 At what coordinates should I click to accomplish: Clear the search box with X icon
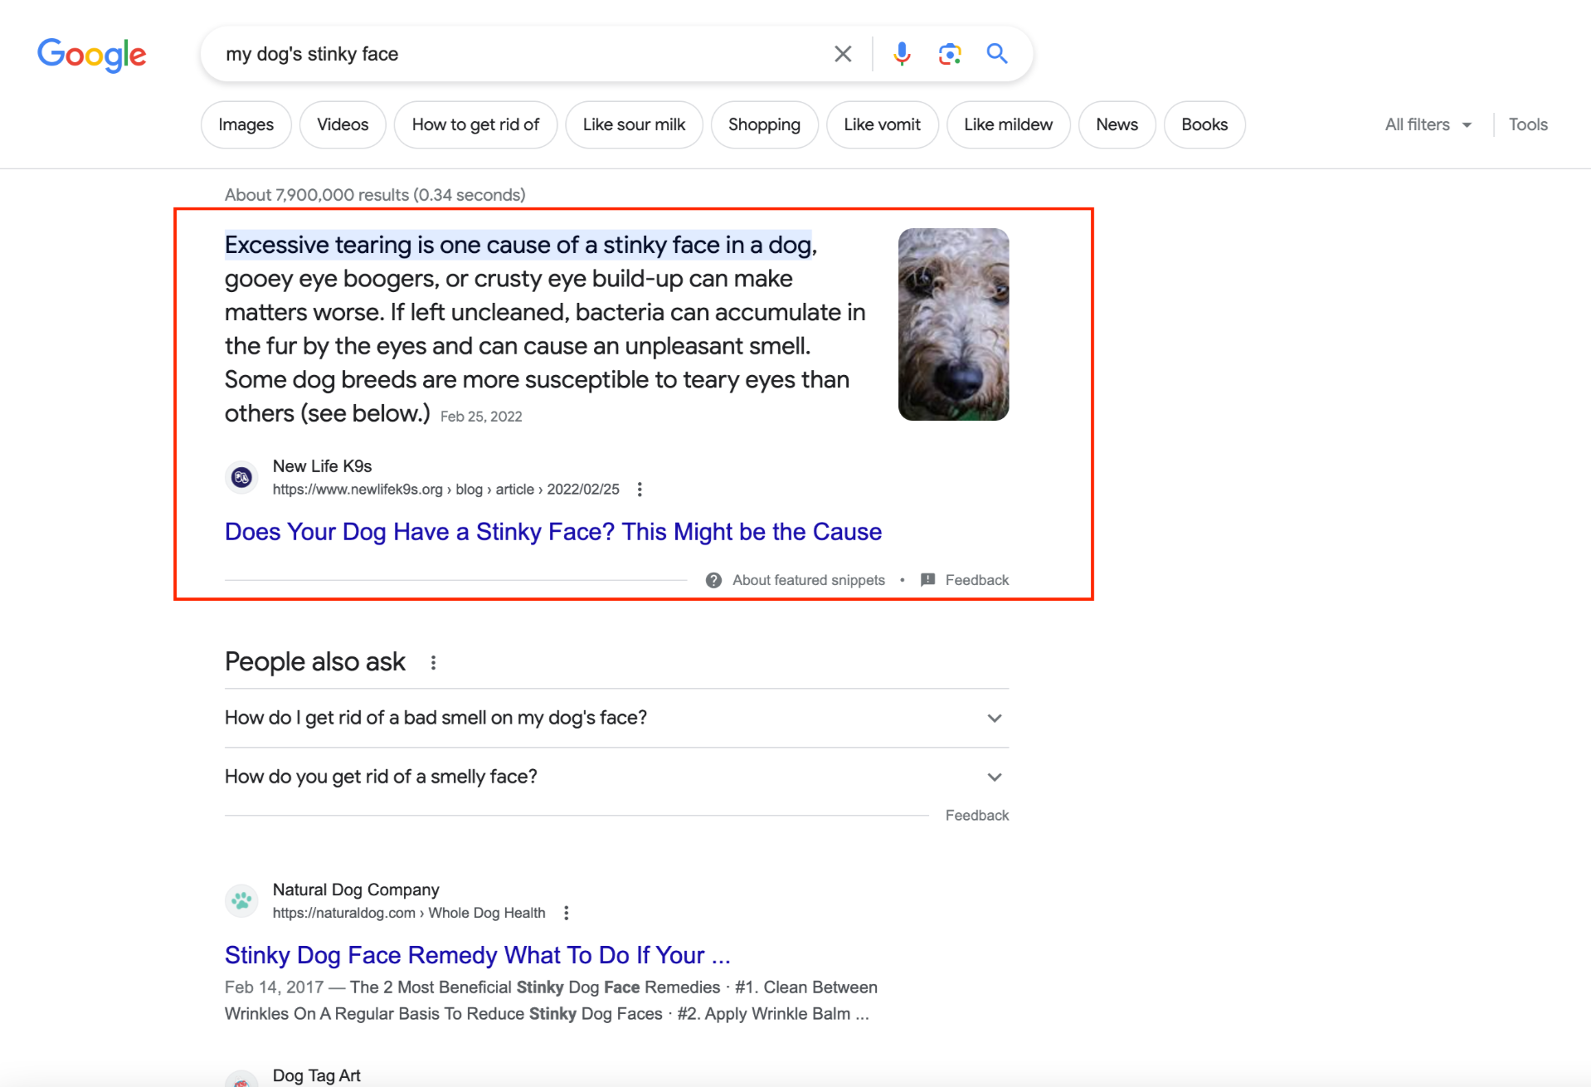843,54
